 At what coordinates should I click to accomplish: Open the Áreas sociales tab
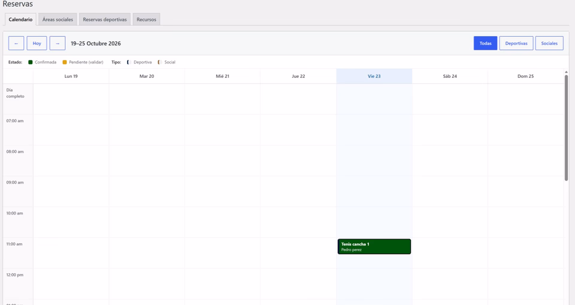[x=57, y=19]
